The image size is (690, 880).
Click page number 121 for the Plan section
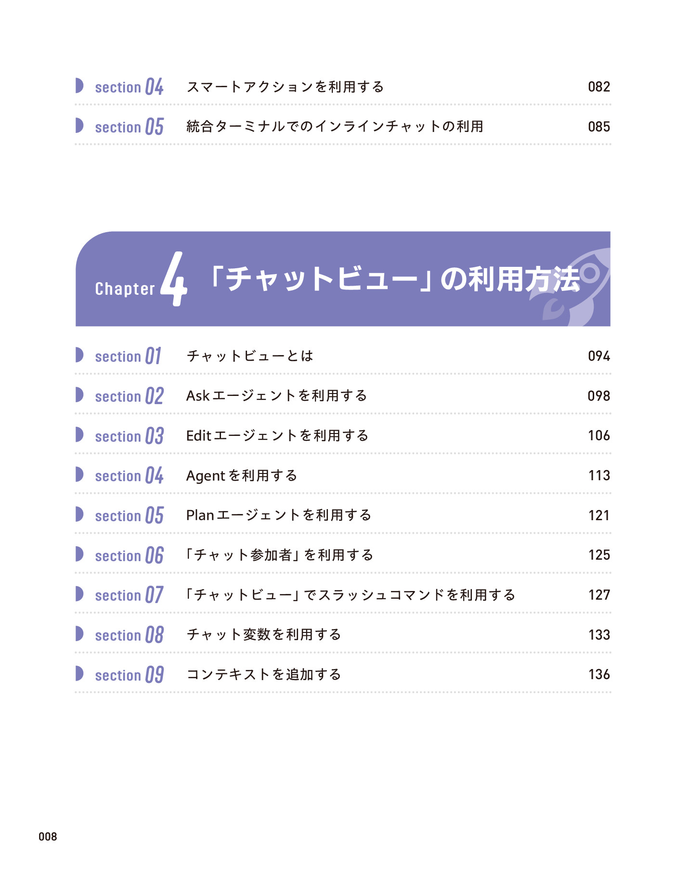[599, 515]
